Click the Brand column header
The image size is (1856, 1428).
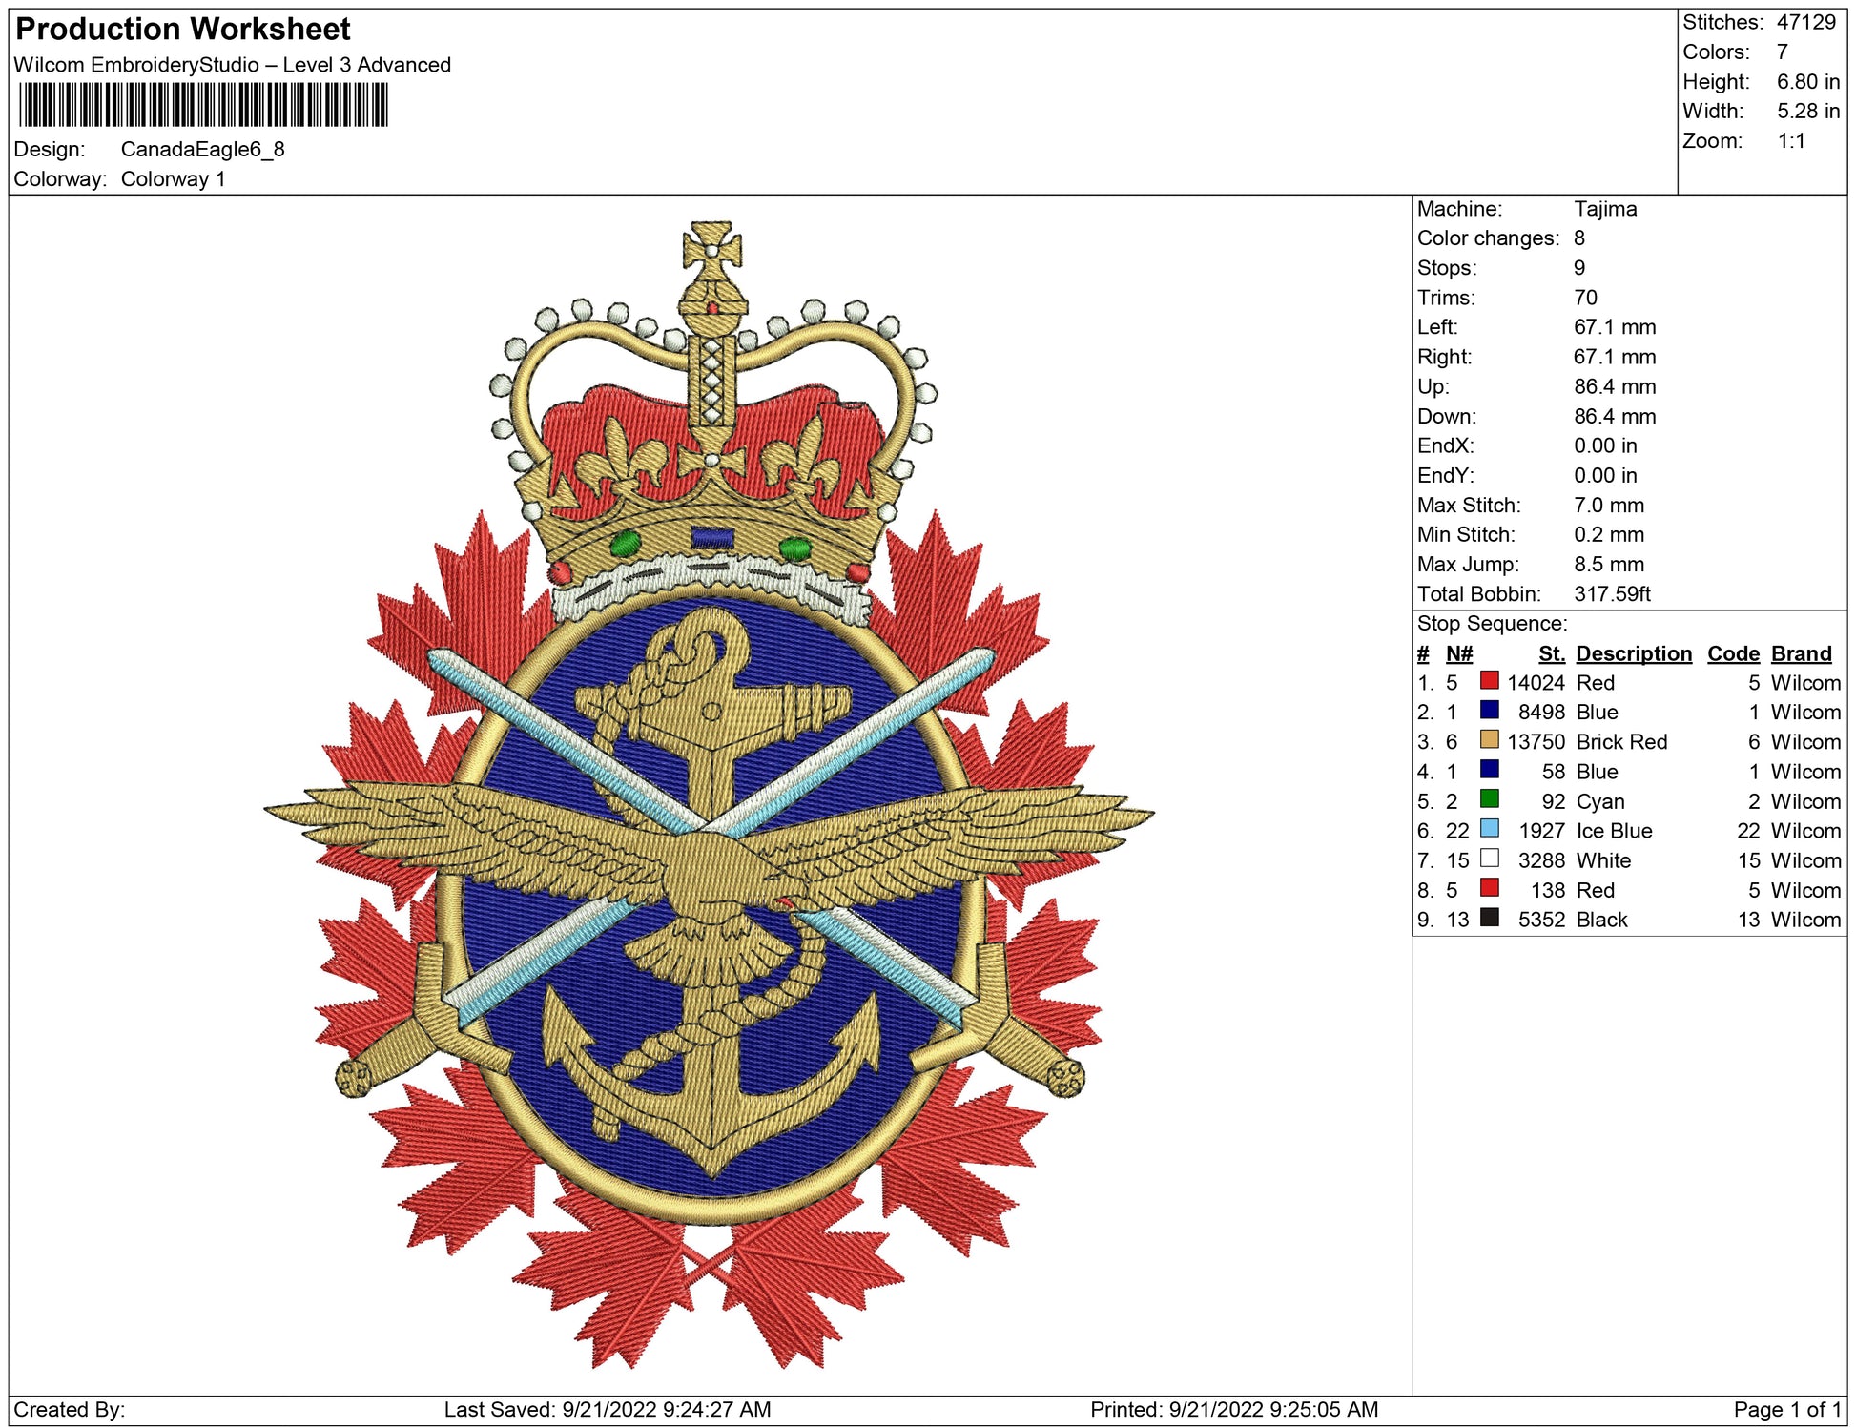click(1801, 653)
